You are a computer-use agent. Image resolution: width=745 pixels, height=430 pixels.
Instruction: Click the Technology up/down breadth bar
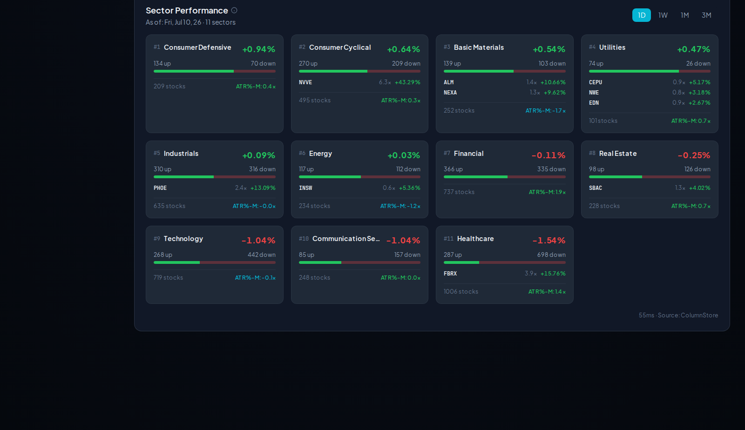click(215, 262)
